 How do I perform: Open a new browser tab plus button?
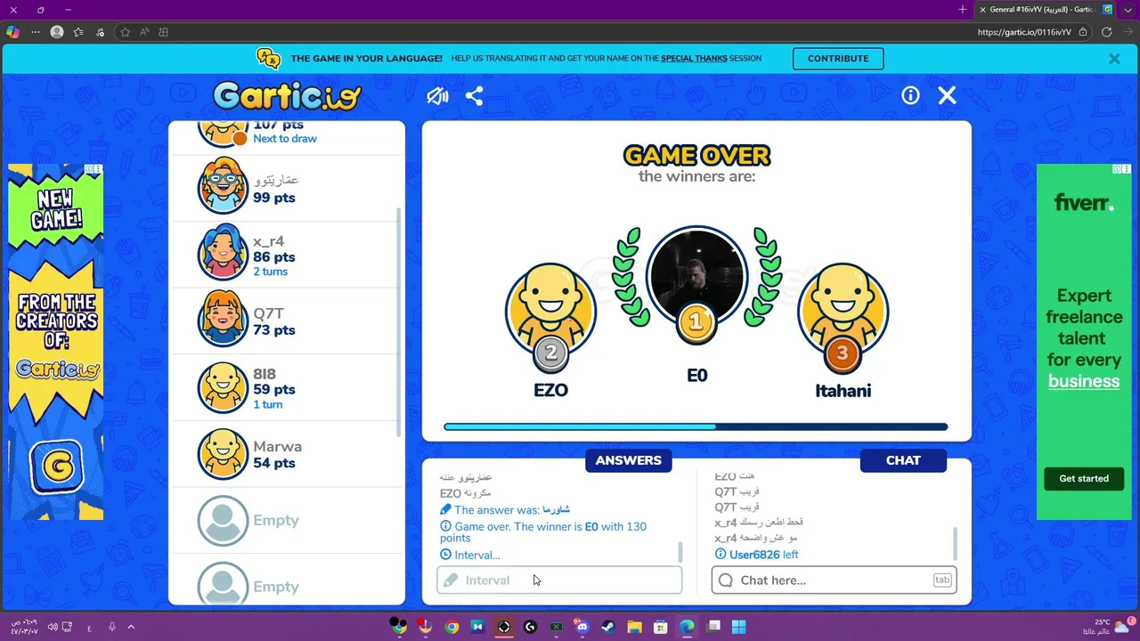coord(962,10)
